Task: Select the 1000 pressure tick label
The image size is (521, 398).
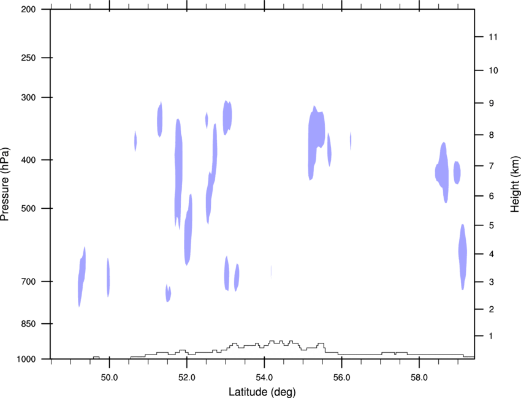Action: tap(26, 359)
